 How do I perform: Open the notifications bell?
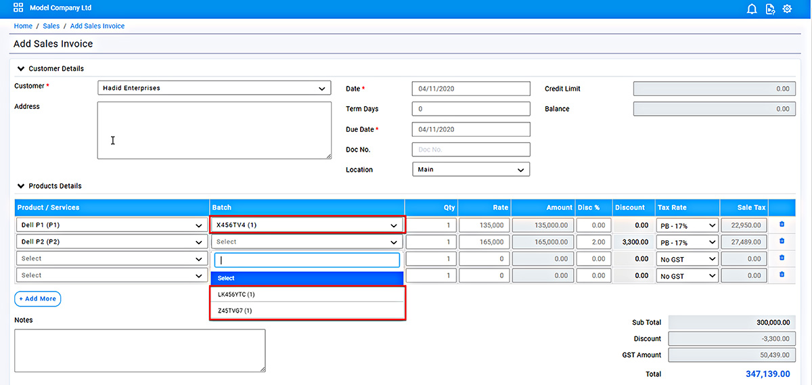(752, 9)
